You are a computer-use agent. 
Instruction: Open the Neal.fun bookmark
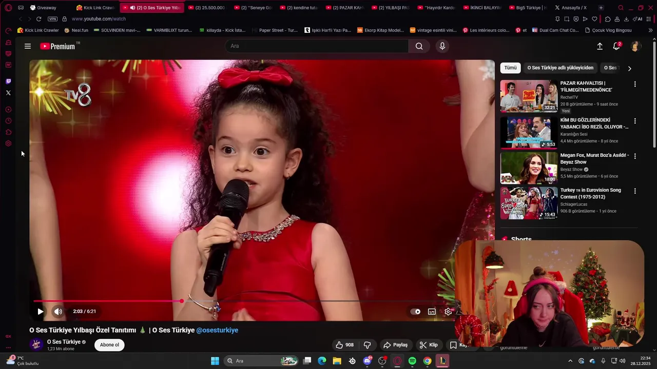point(76,30)
